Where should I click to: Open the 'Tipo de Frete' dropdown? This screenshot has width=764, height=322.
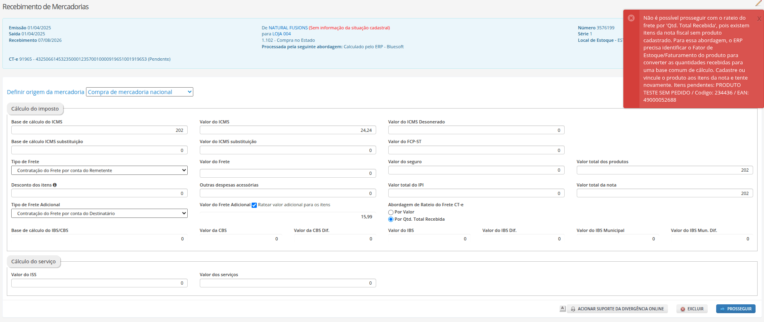(x=99, y=170)
